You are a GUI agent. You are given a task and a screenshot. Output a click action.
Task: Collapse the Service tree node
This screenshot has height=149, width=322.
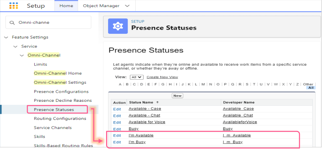pos(15,46)
